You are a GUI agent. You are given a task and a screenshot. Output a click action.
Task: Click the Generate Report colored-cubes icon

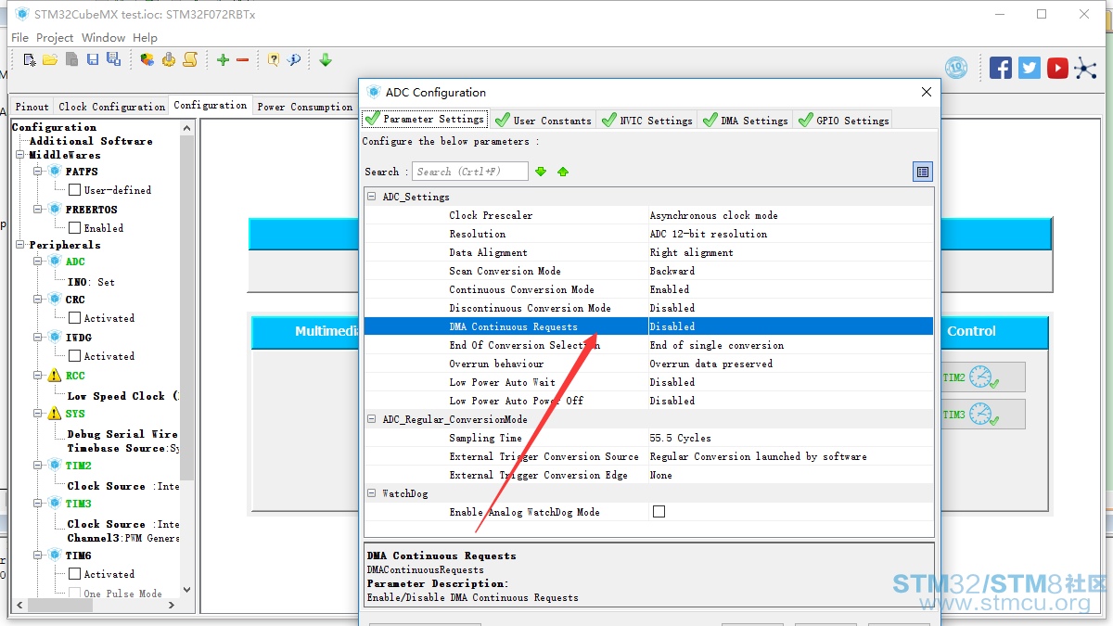[147, 59]
